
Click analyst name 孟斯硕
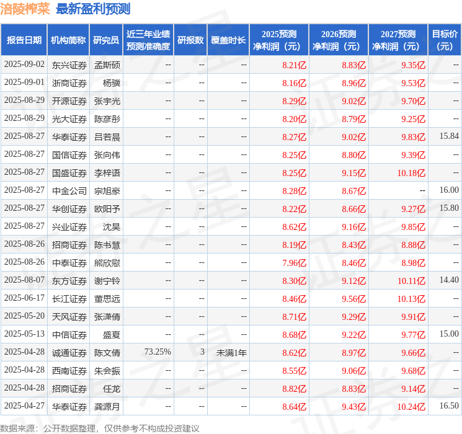click(107, 64)
